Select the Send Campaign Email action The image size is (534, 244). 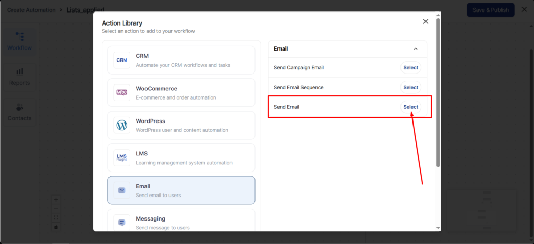tap(410, 67)
